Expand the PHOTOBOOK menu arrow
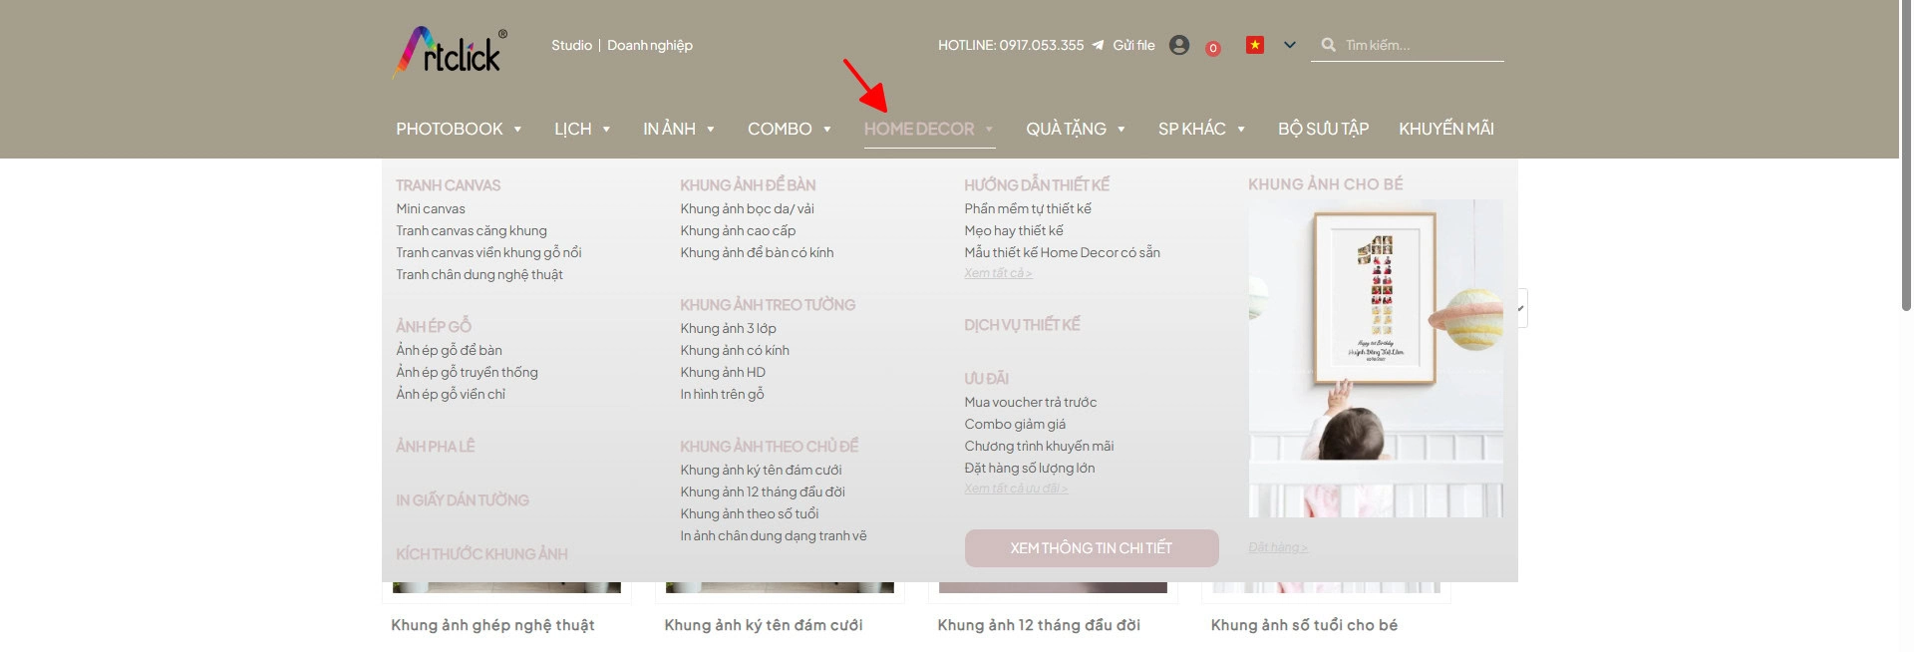The image size is (1914, 652). [x=517, y=130]
